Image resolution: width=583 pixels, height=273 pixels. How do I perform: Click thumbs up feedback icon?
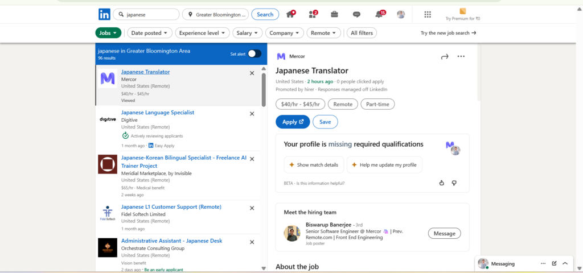point(441,183)
